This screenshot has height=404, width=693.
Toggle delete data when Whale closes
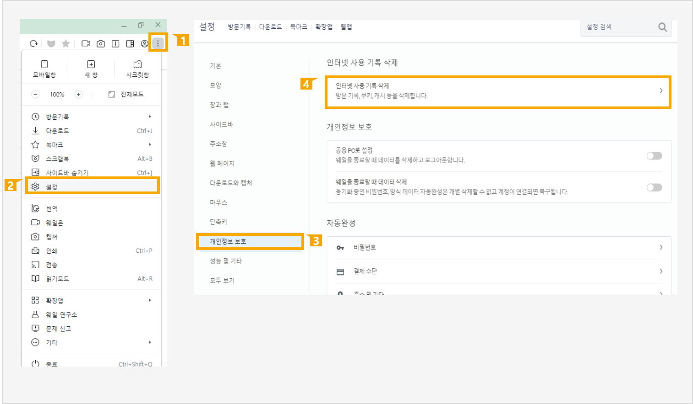(x=654, y=187)
